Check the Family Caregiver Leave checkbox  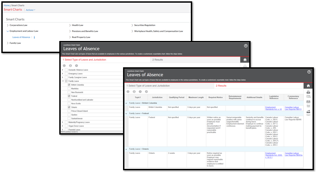[66, 78]
